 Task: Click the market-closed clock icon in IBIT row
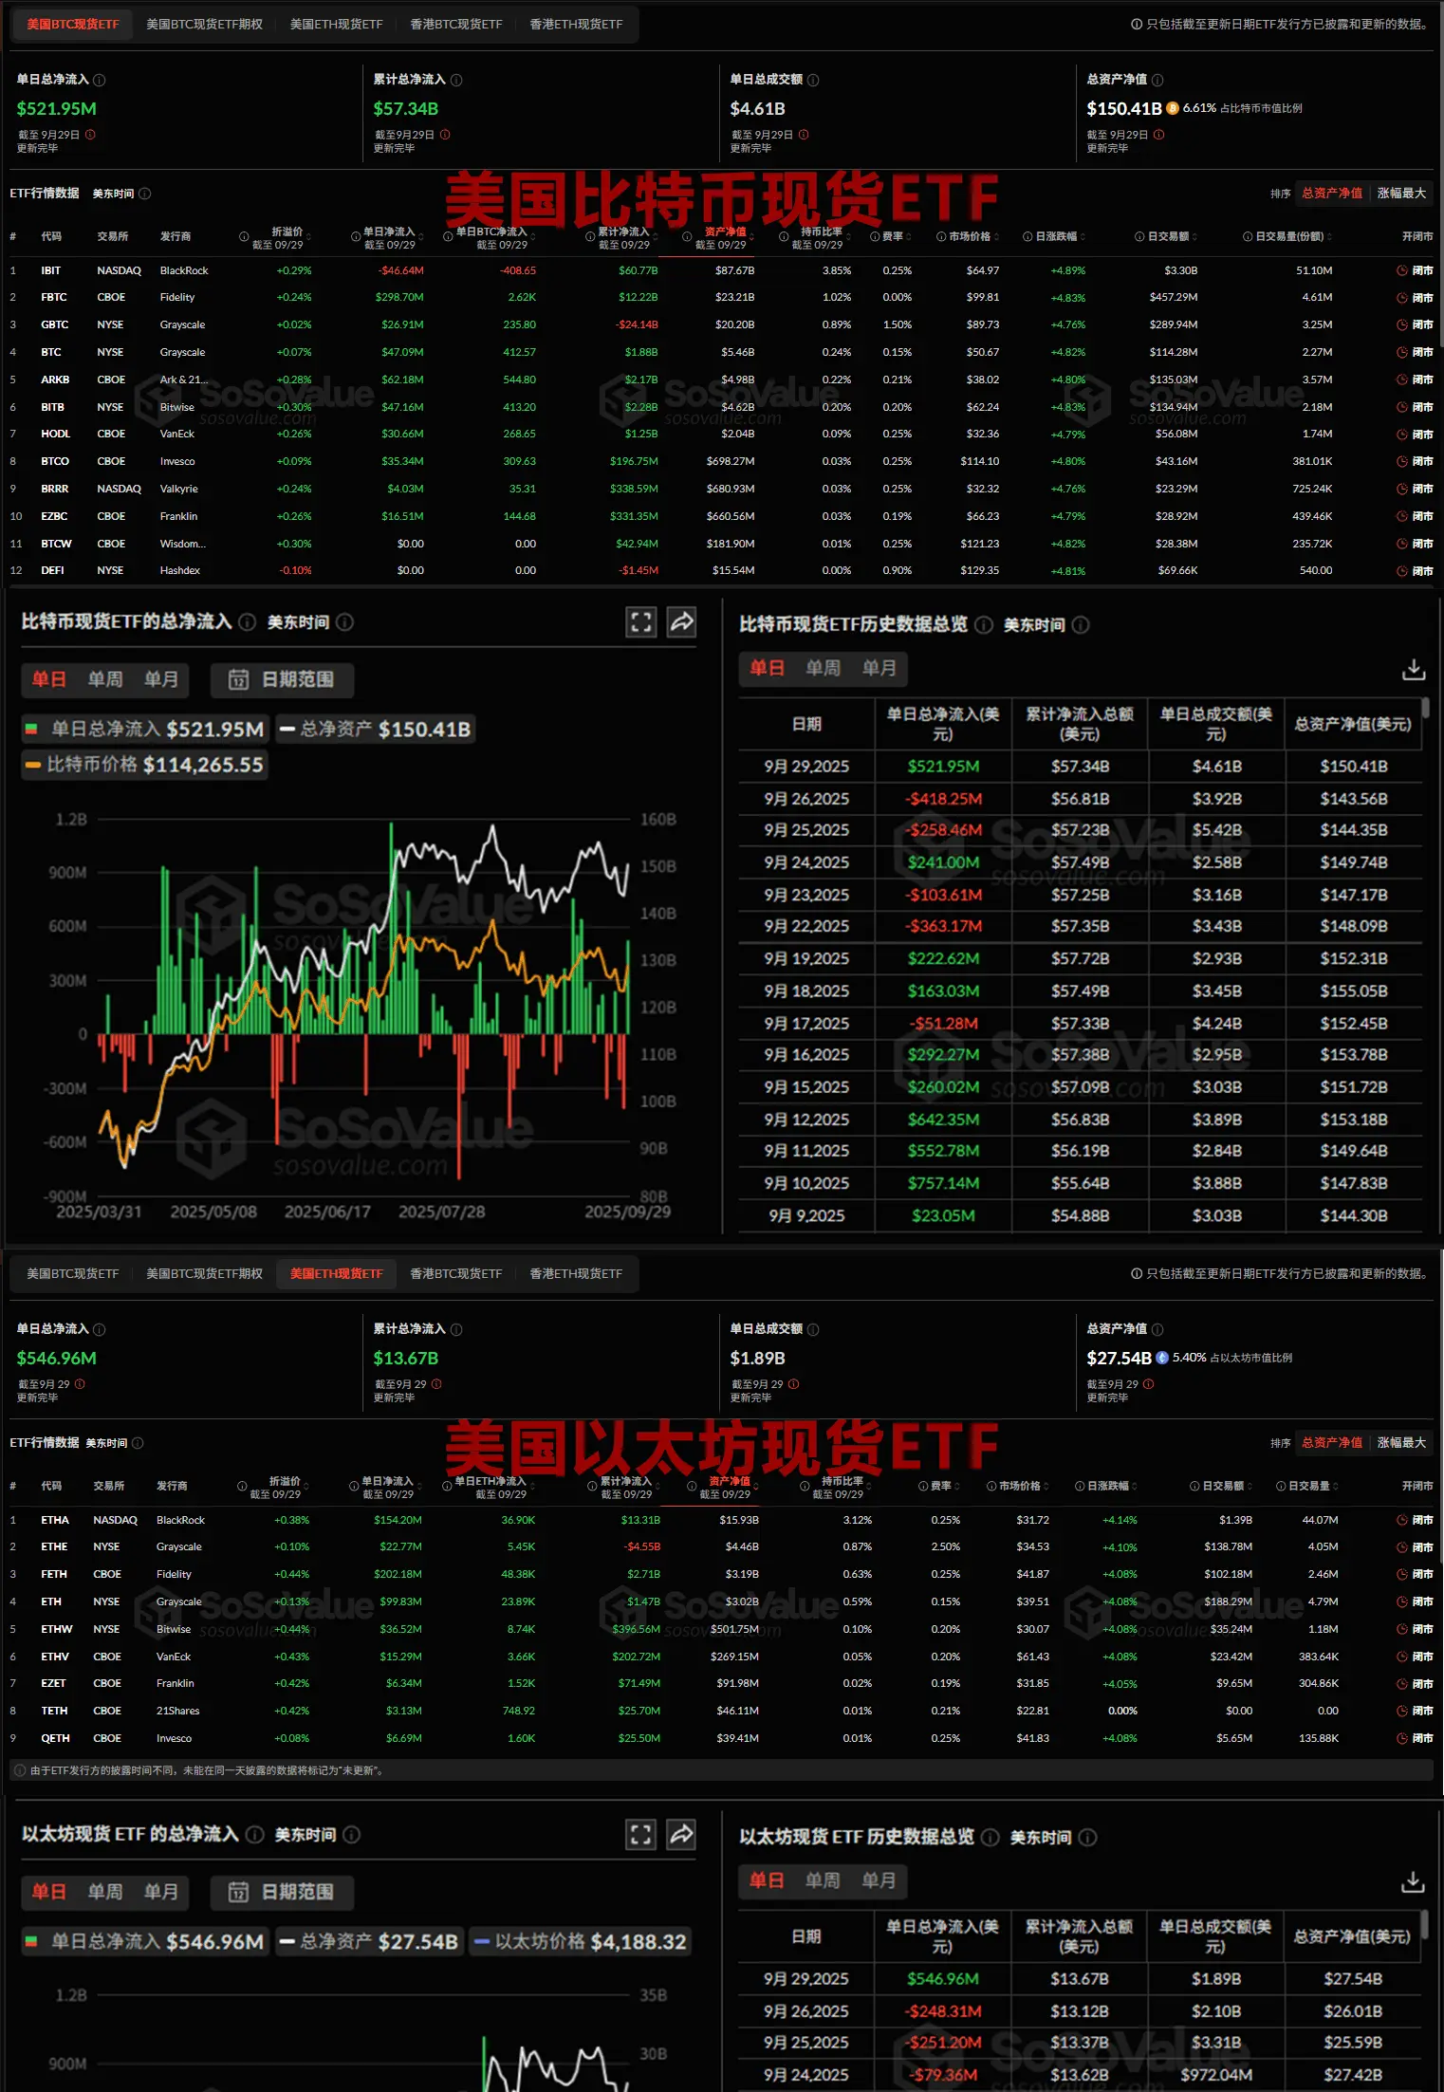1402,270
